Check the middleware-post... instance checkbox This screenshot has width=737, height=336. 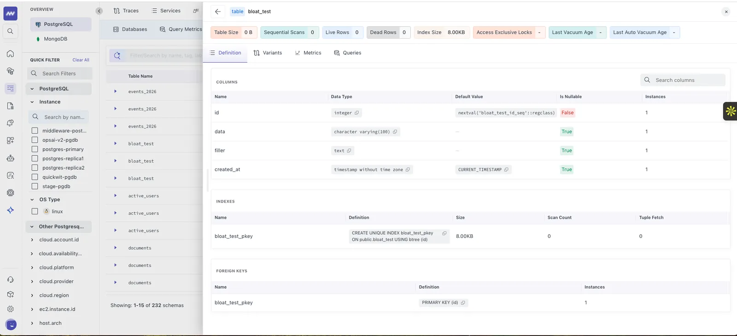(35, 131)
